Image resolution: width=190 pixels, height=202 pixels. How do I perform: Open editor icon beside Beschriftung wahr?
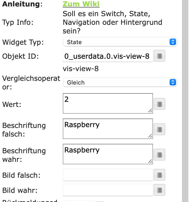click(x=159, y=155)
